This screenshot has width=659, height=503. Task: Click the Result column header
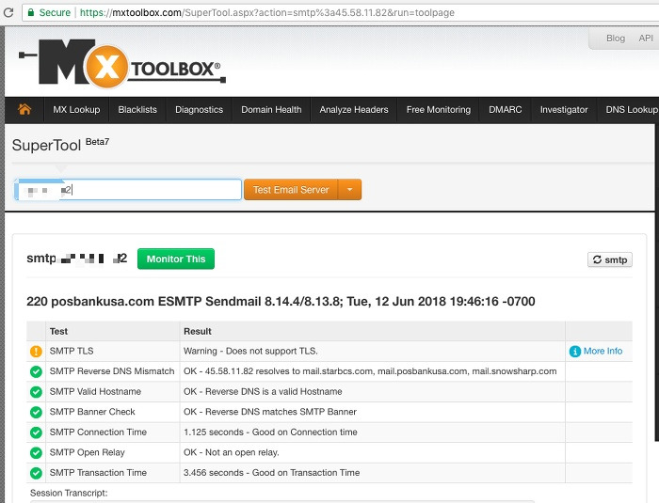198,331
